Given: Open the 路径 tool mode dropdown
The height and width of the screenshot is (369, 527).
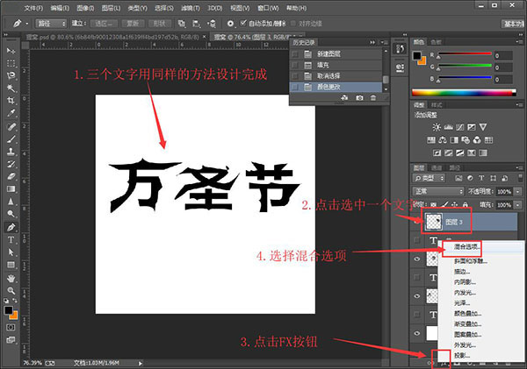Looking at the screenshot, I should 52,24.
